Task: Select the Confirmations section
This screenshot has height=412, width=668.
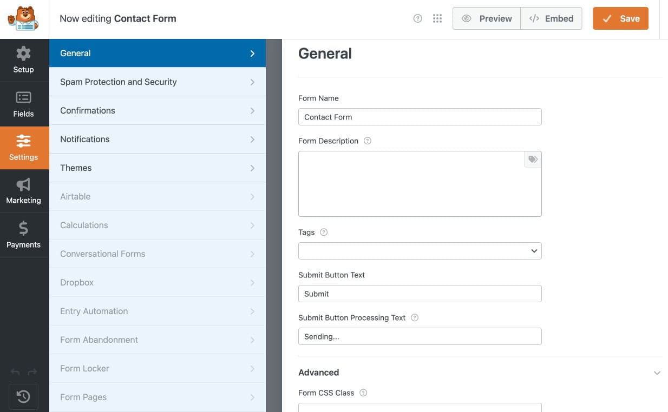Action: click(x=158, y=110)
